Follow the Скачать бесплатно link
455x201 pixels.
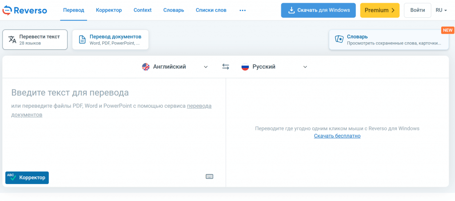click(x=337, y=136)
